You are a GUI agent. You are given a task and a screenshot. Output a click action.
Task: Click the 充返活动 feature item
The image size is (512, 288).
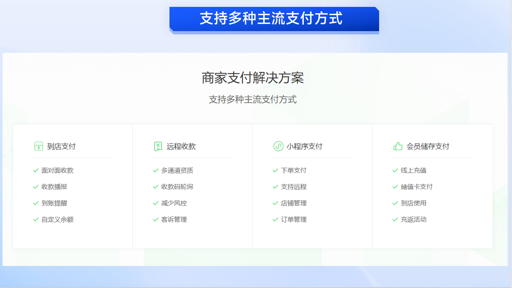click(414, 220)
